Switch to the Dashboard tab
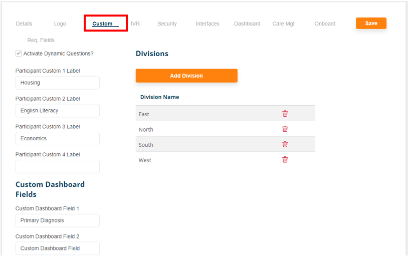 247,24
